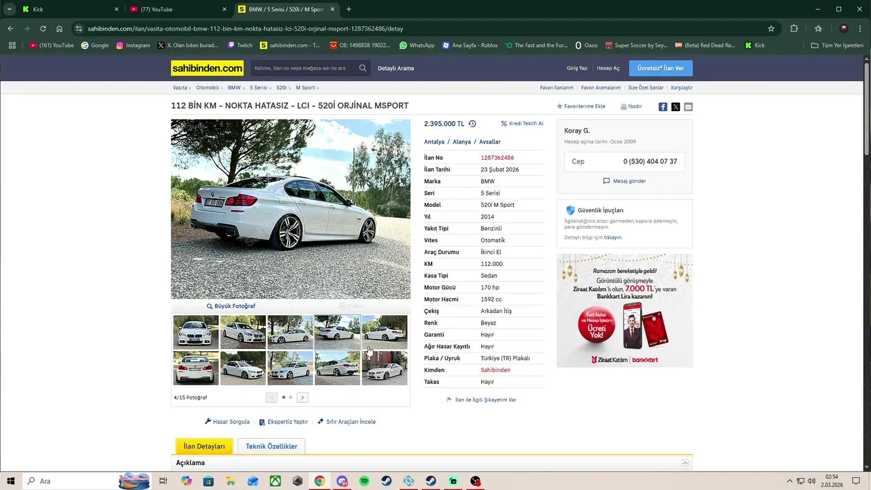
Task: Bookmark page with star icon
Action: [x=771, y=29]
